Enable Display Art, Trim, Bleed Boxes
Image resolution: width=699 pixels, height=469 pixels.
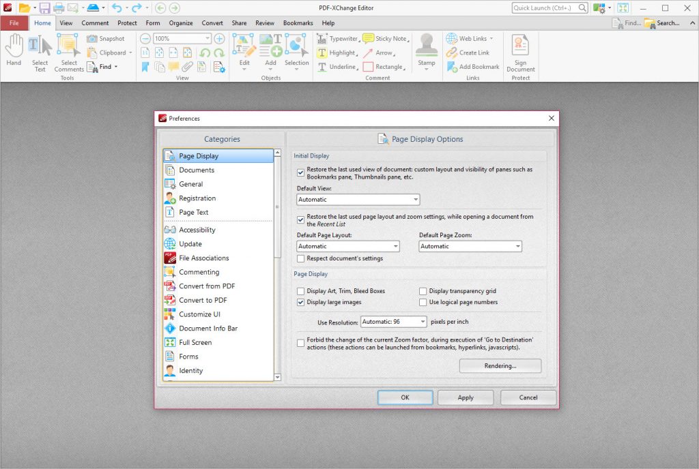(301, 291)
